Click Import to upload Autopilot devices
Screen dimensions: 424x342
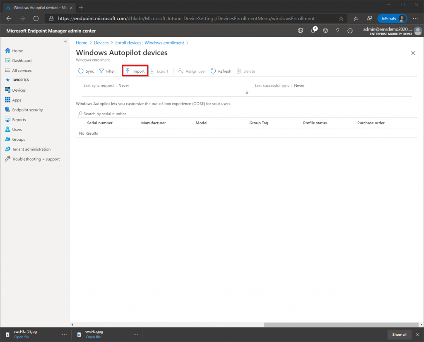coord(135,71)
